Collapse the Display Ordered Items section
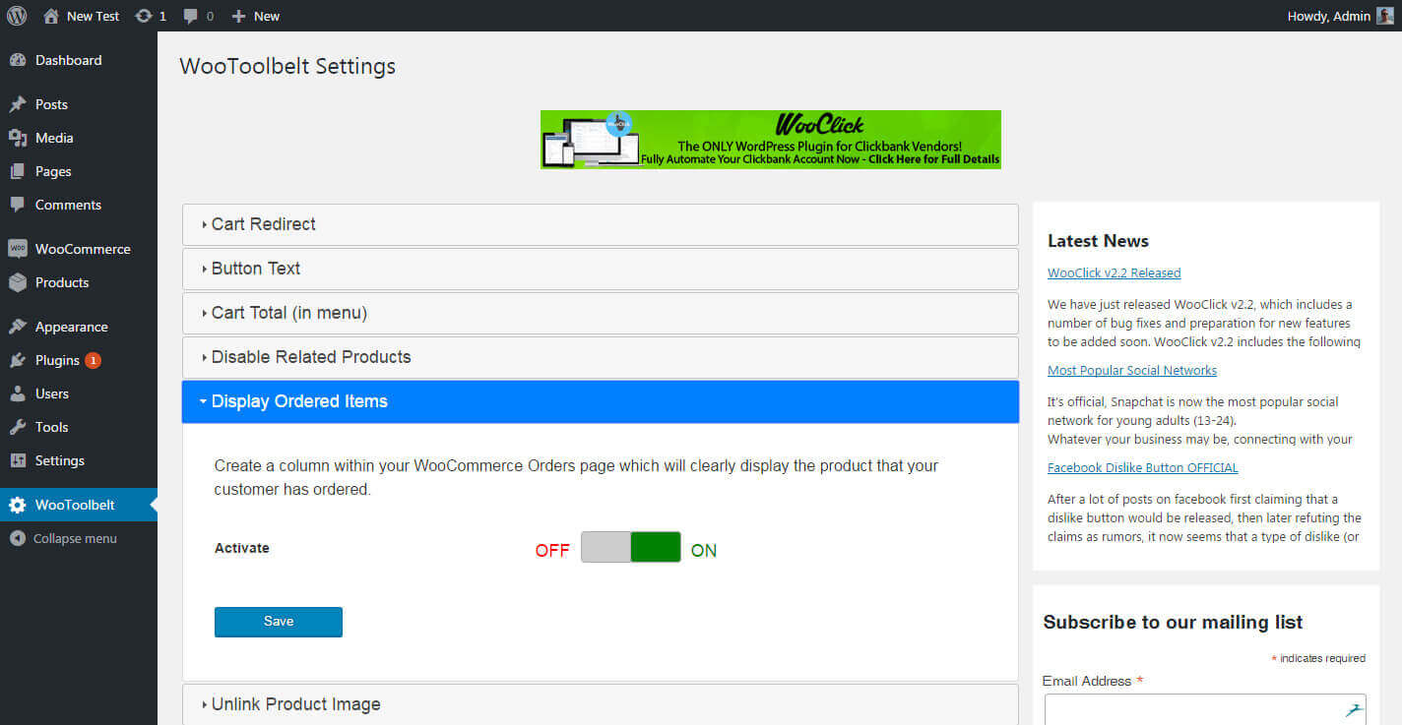Image resolution: width=1402 pixels, height=725 pixels. (601, 401)
